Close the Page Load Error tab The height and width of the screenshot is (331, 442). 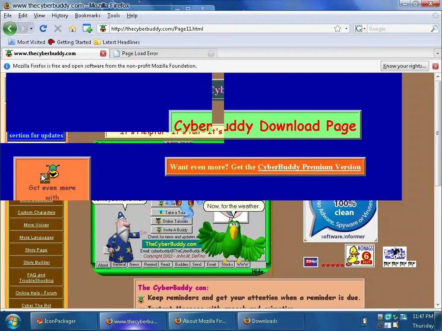211,53
